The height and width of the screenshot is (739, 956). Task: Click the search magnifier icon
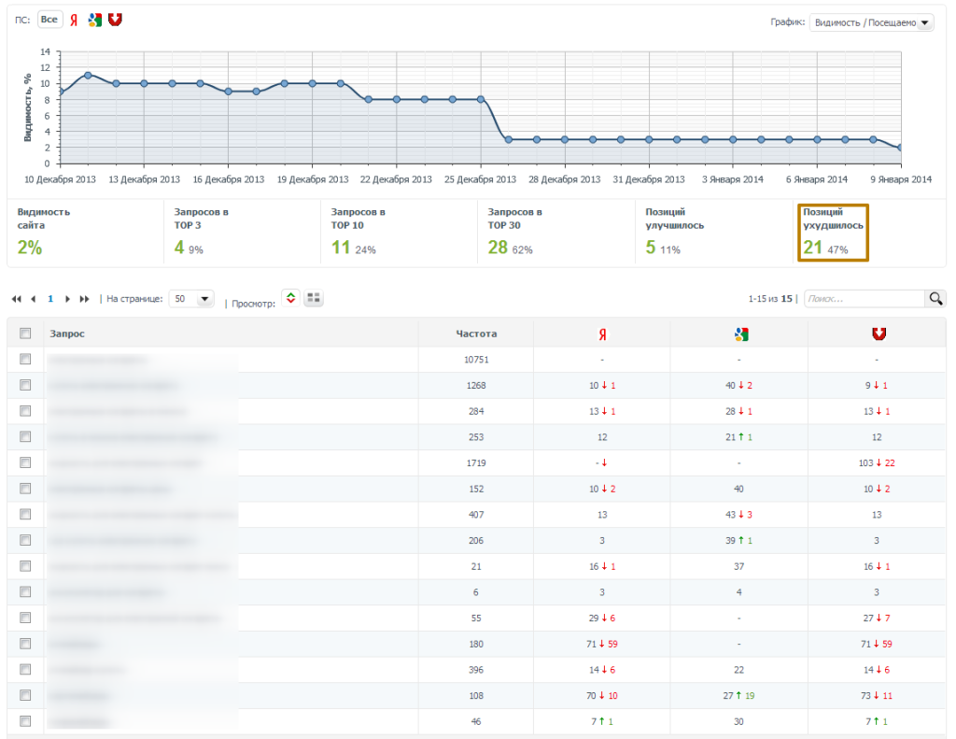click(x=935, y=299)
